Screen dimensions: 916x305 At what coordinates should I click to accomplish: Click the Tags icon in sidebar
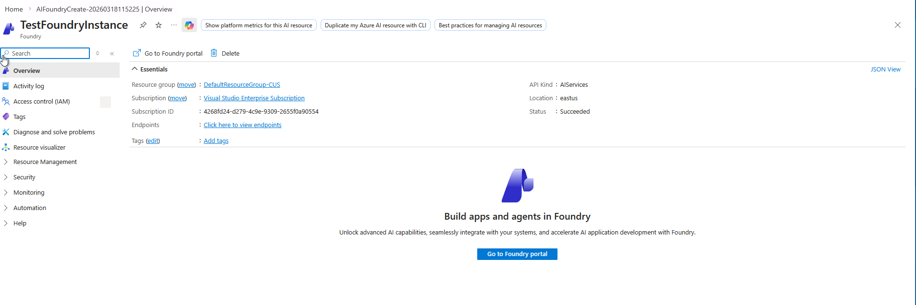click(6, 117)
